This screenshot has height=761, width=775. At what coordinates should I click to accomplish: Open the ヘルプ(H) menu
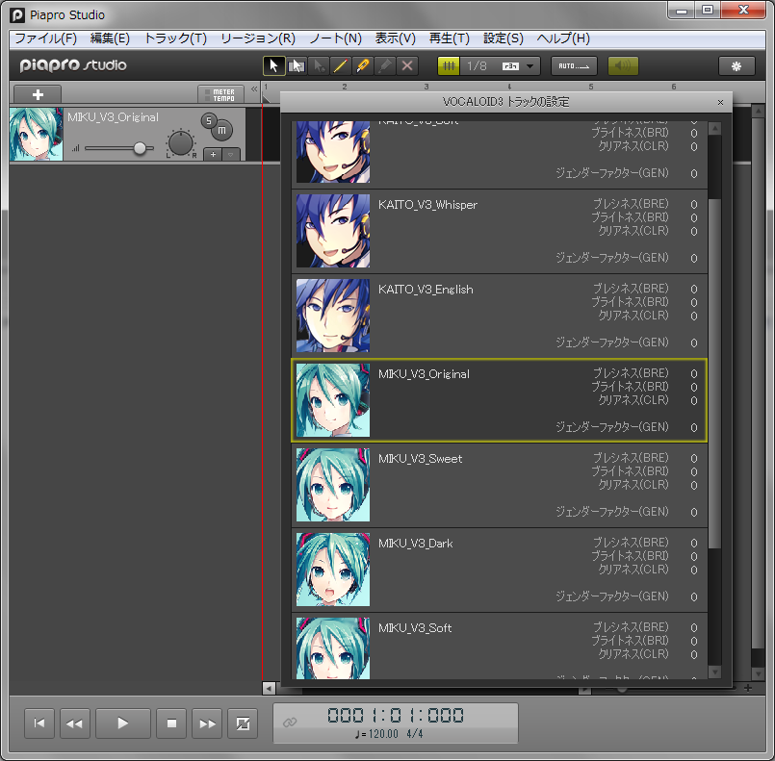pos(563,38)
